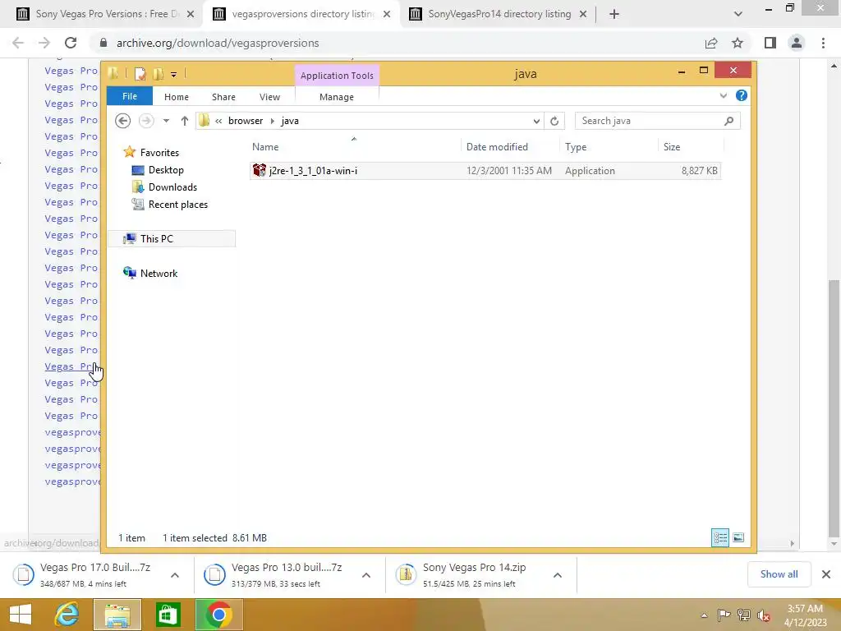This screenshot has width=841, height=631.
Task: Click the Chrome taskbar icon
Action: [218, 615]
